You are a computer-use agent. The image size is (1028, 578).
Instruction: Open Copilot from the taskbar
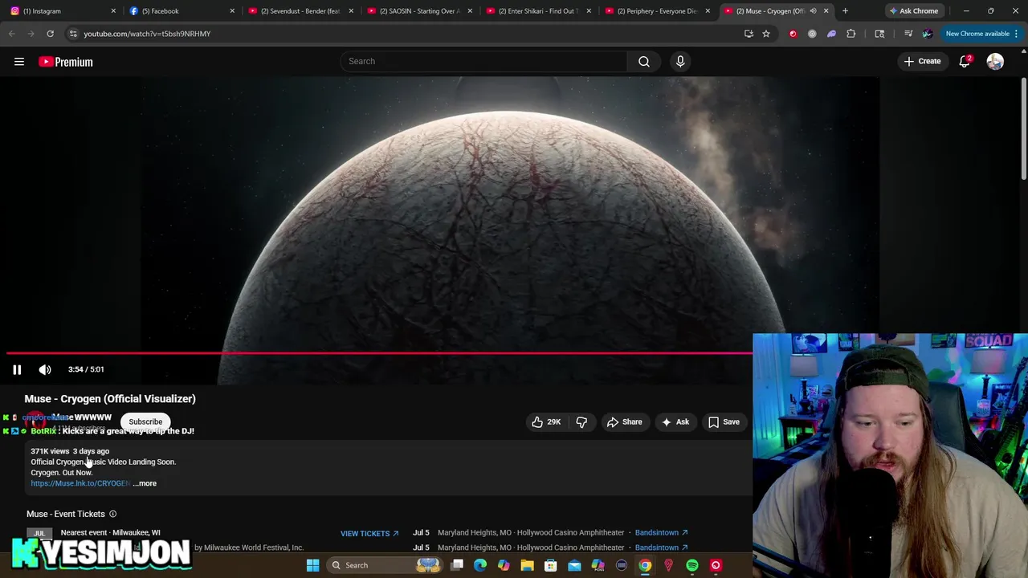click(x=504, y=565)
